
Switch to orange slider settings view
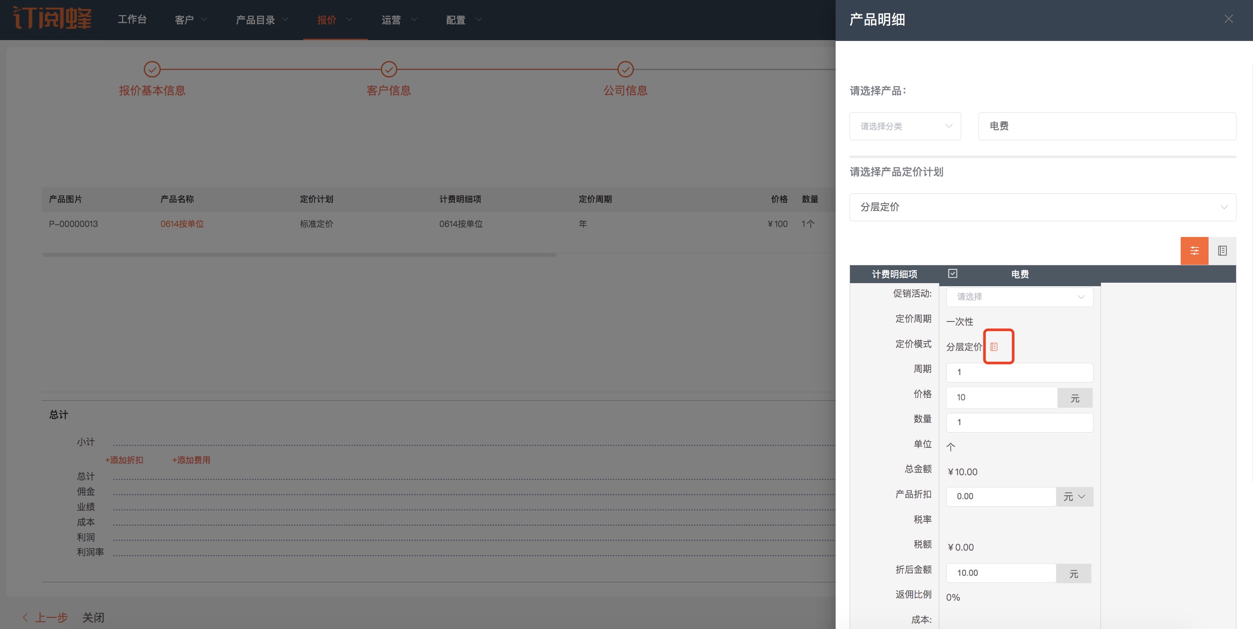1194,251
